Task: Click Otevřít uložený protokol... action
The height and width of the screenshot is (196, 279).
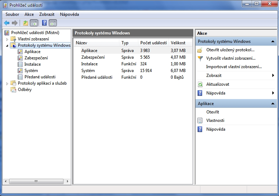Action: [x=230, y=50]
